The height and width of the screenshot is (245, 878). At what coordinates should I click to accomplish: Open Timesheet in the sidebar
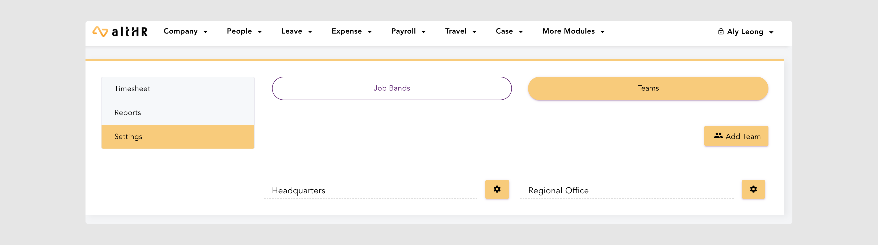coord(178,89)
